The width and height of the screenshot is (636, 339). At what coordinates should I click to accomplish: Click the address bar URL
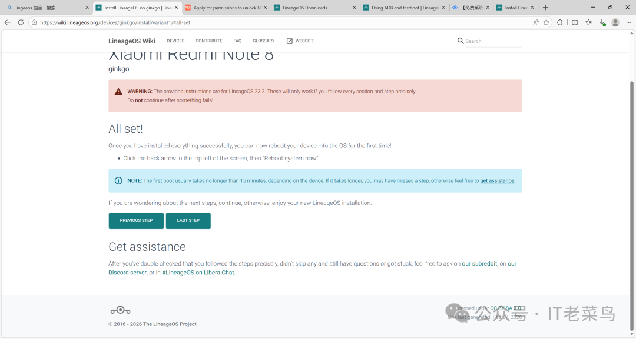tap(115, 23)
